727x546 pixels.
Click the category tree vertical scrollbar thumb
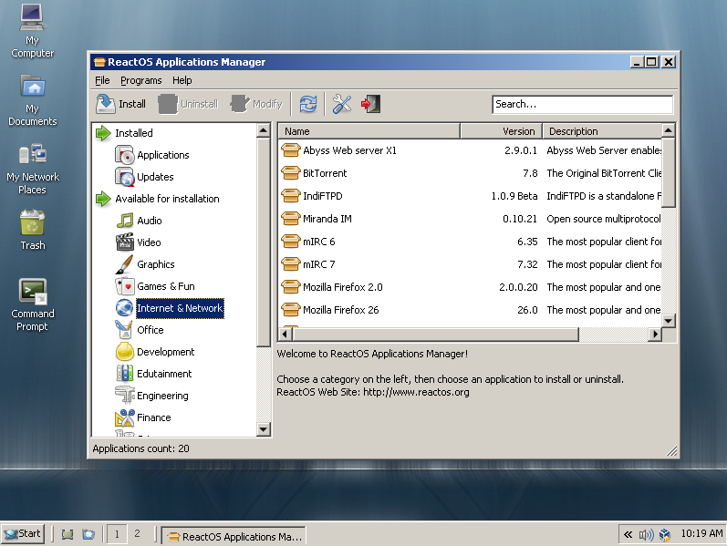point(264,242)
